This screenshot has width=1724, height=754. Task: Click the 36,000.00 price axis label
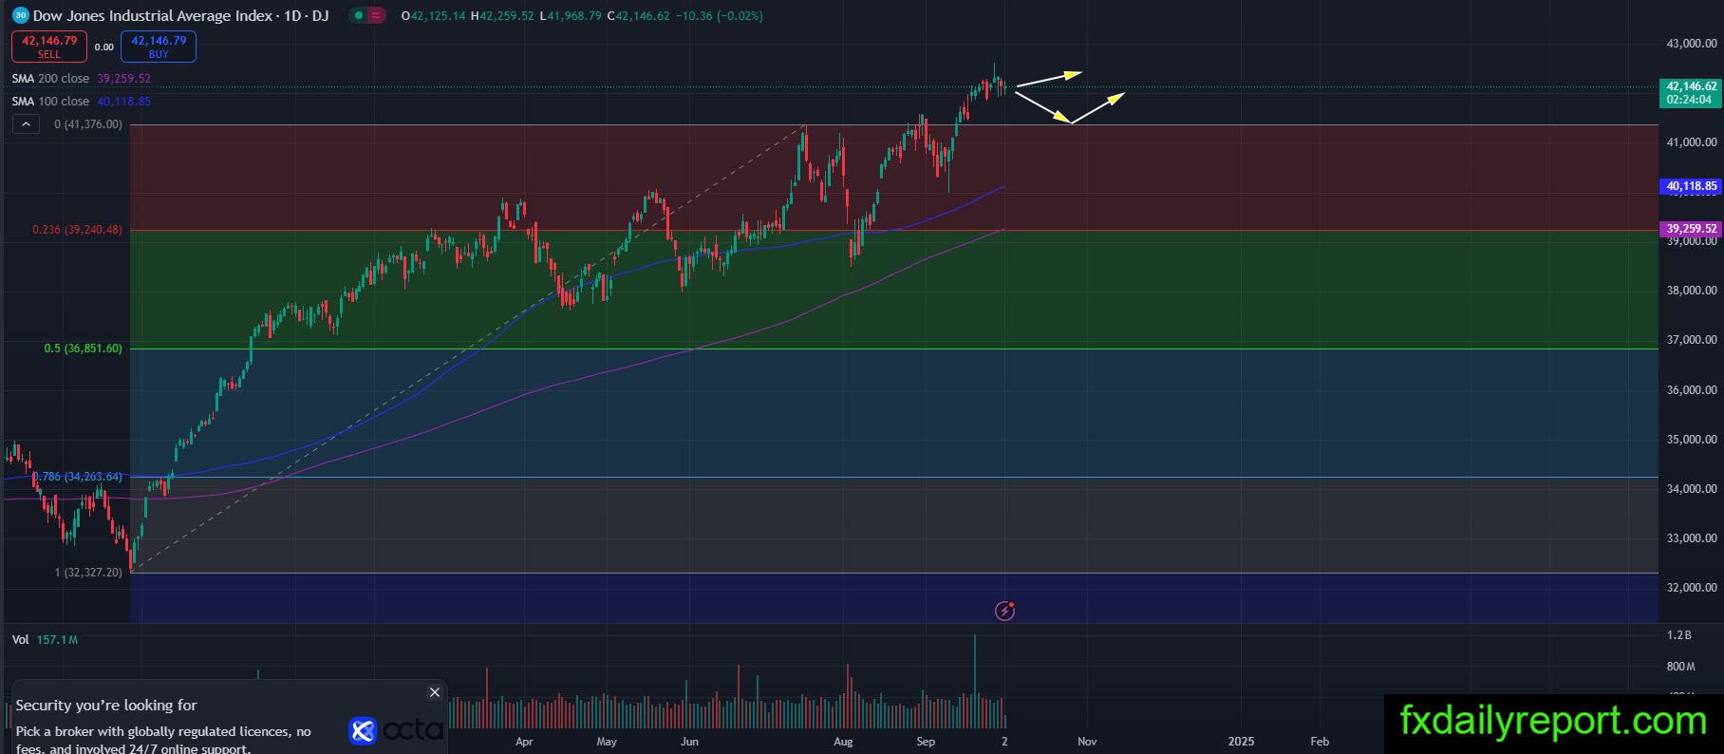[x=1692, y=390]
